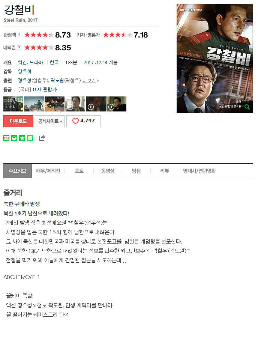The width and height of the screenshot is (258, 343).
Task: Share via green cafe cup icon
Action: click(14, 138)
